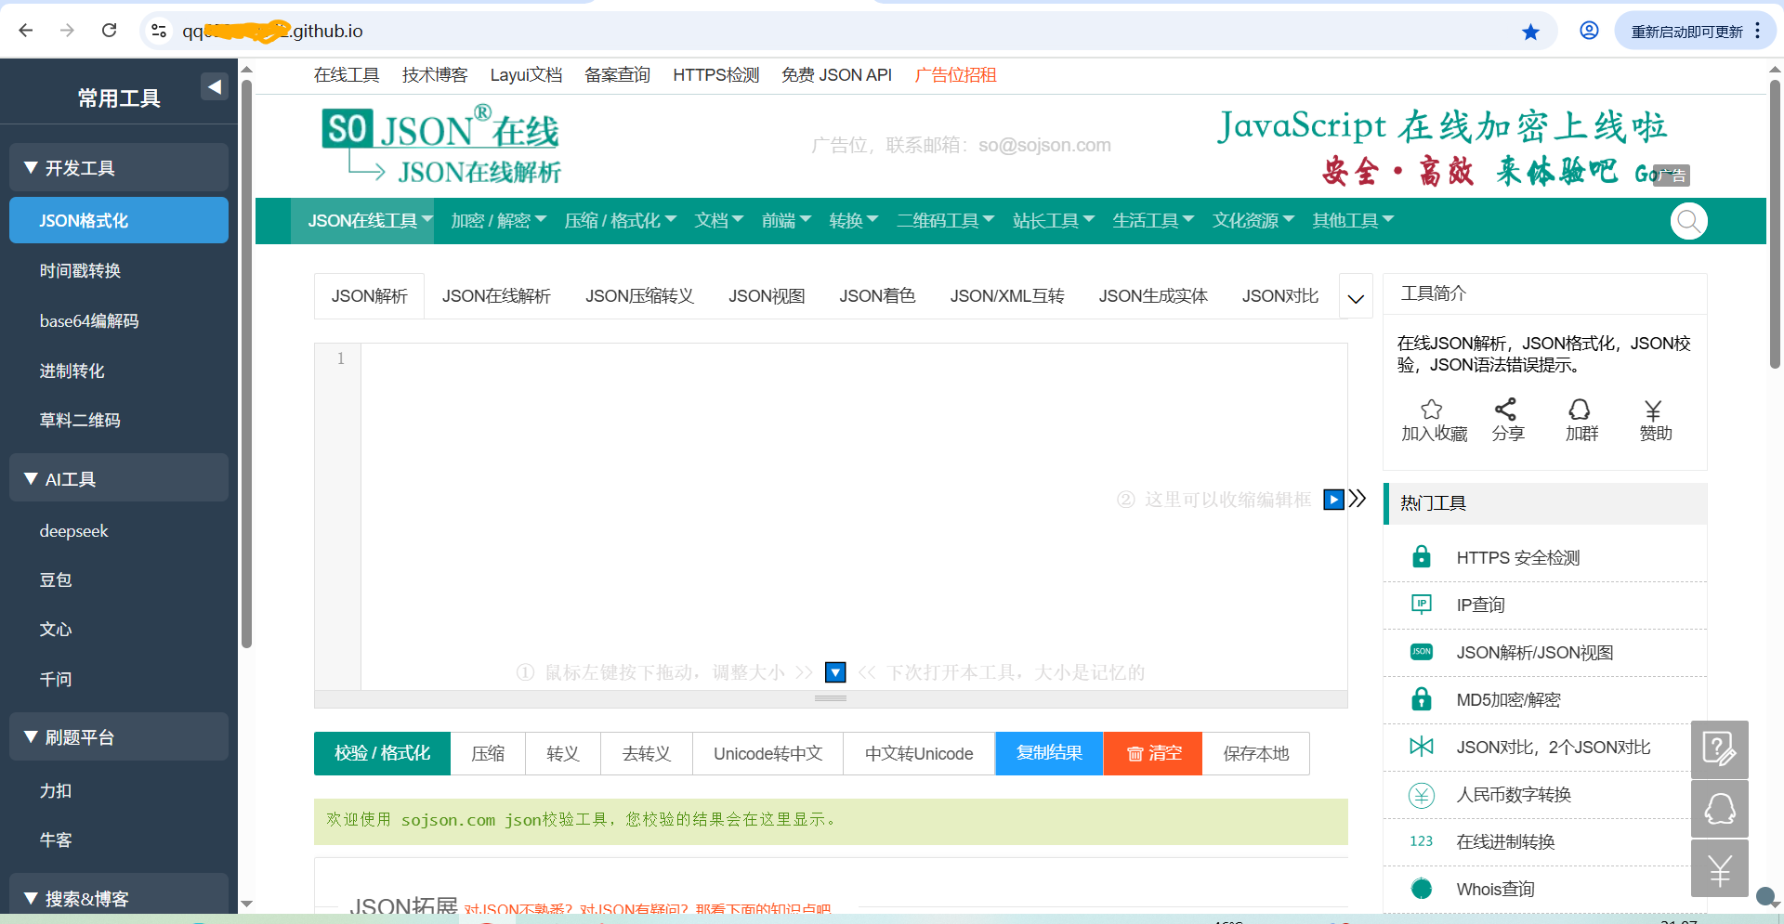Click the 保存本地 button
1784x924 pixels.
[1256, 753]
